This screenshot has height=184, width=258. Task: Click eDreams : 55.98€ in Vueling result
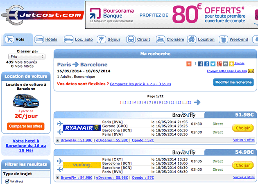pos(112,177)
